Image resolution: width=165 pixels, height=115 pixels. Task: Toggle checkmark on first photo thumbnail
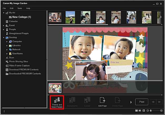pos(51,20)
